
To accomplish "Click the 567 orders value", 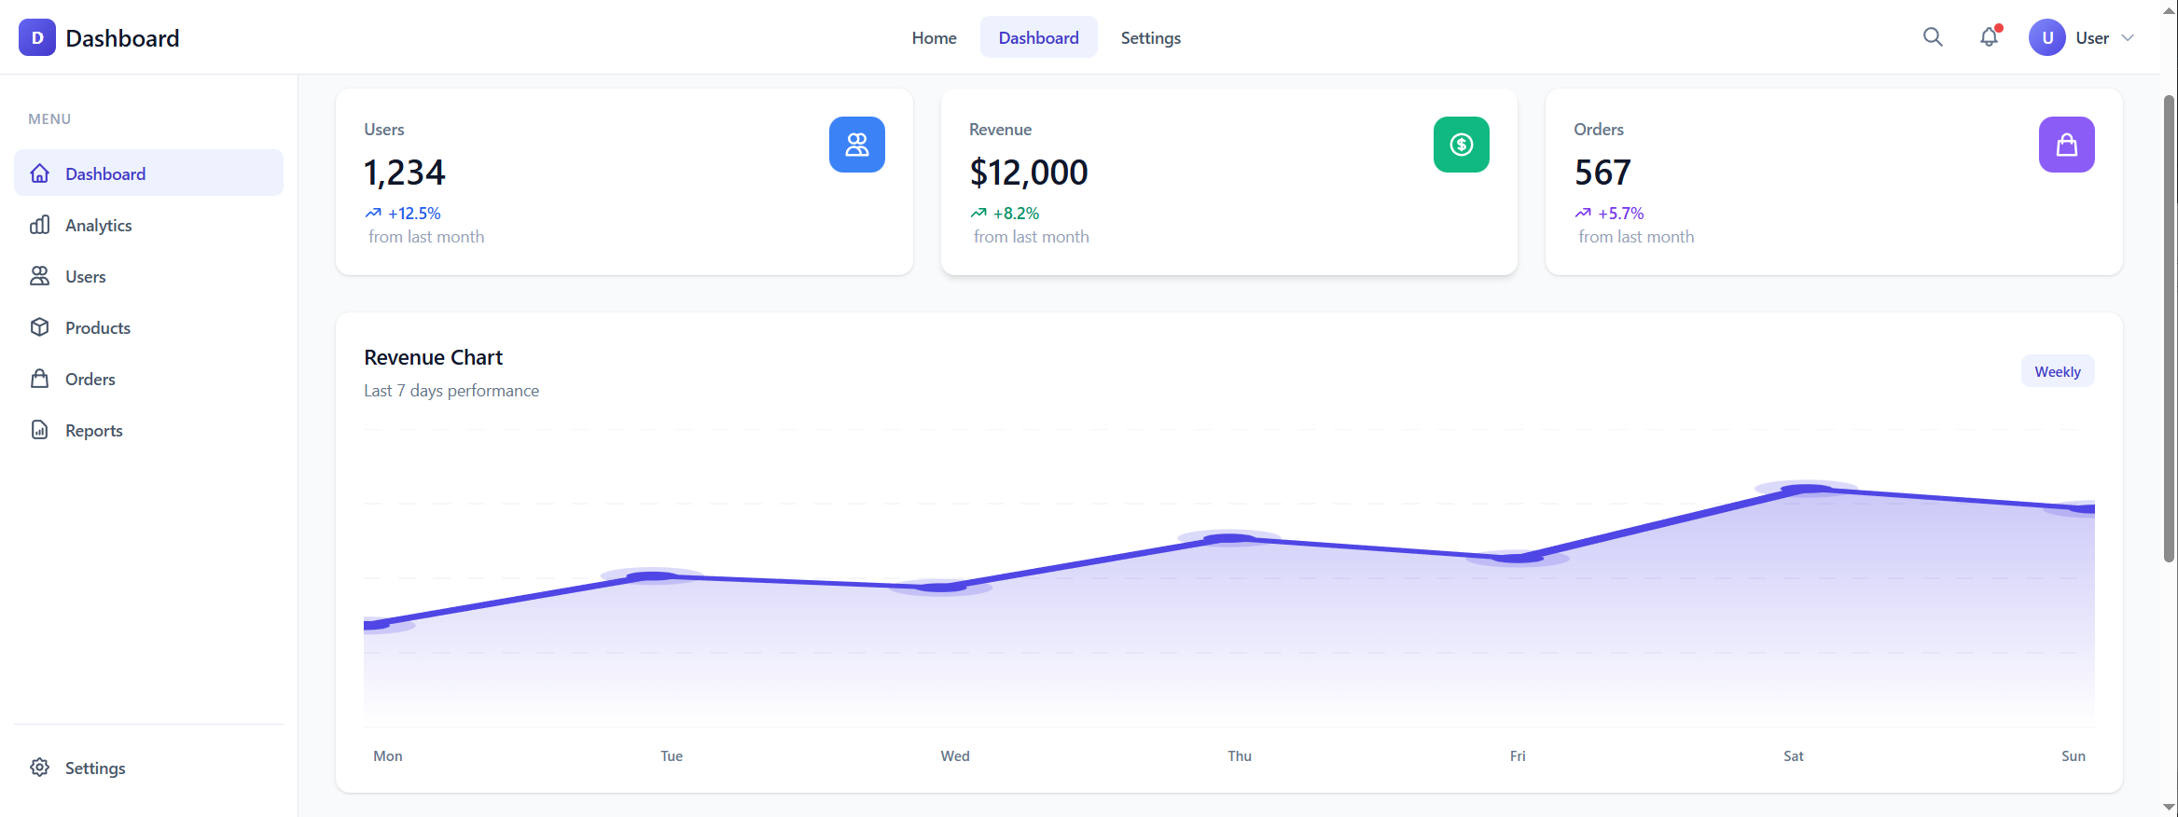I will (x=1602, y=173).
